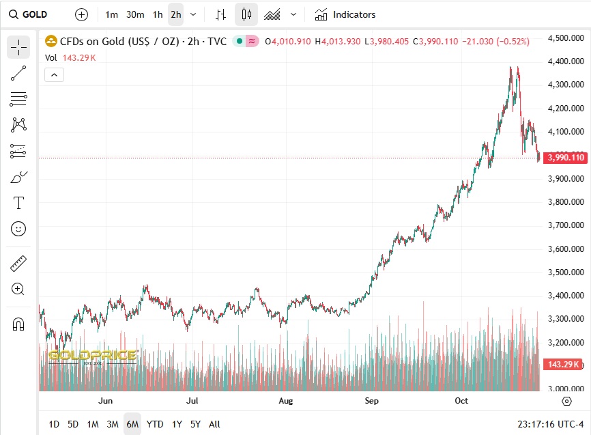The height and width of the screenshot is (435, 591).
Task: Toggle magnet mode for drawings
Action: (x=18, y=324)
